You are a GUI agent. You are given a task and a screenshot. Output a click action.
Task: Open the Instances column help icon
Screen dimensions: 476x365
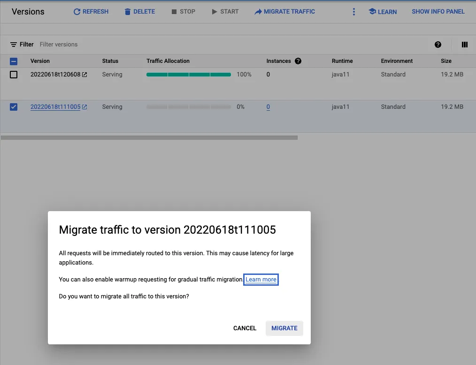(299, 61)
